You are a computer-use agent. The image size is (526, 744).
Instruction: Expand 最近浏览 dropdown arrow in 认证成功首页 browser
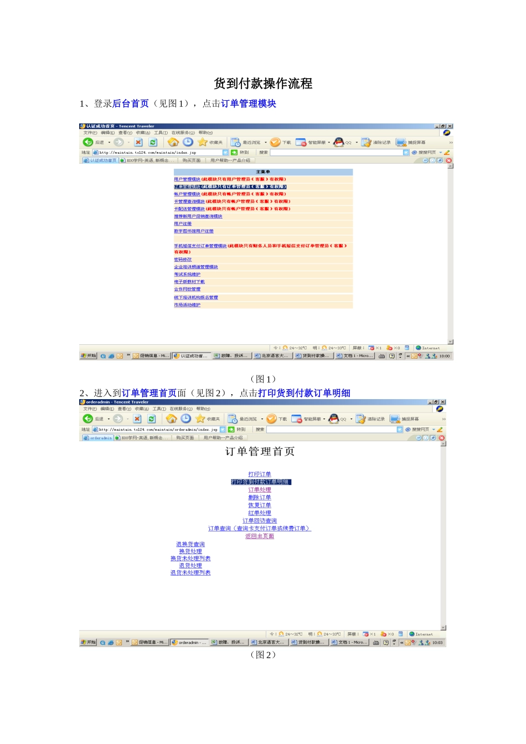pyautogui.click(x=266, y=142)
